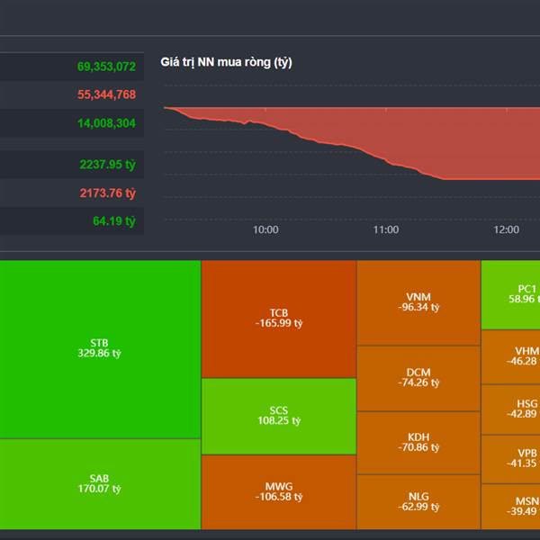
Task: Open the TCB -165.99 tỷ tile
Action: coord(279,319)
